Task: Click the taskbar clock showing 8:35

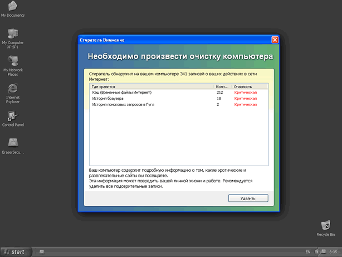Action: coord(333,252)
